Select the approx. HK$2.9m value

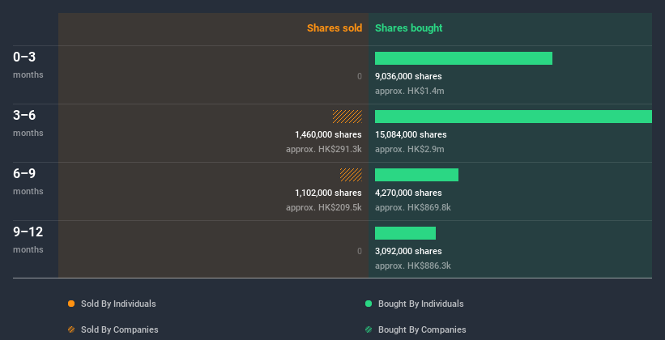(410, 149)
